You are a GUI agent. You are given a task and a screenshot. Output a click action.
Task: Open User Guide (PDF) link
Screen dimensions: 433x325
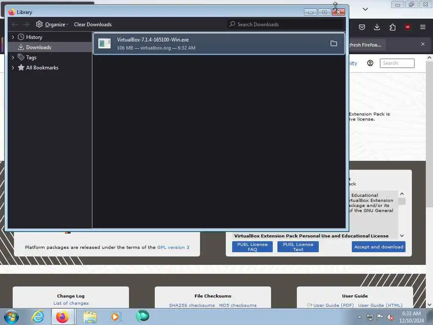(333, 305)
